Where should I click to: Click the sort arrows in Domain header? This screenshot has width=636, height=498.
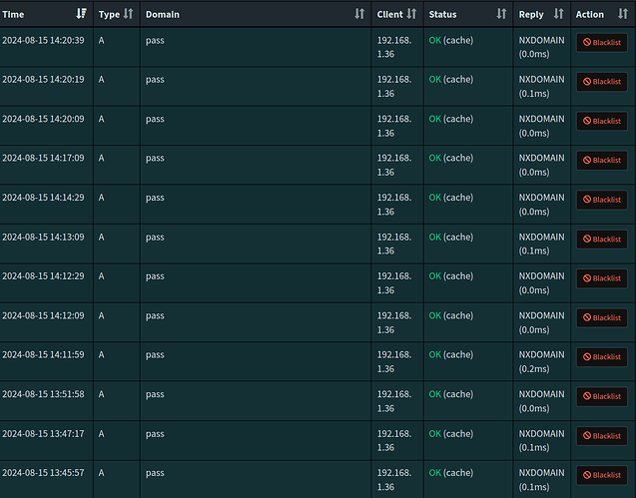tap(359, 15)
